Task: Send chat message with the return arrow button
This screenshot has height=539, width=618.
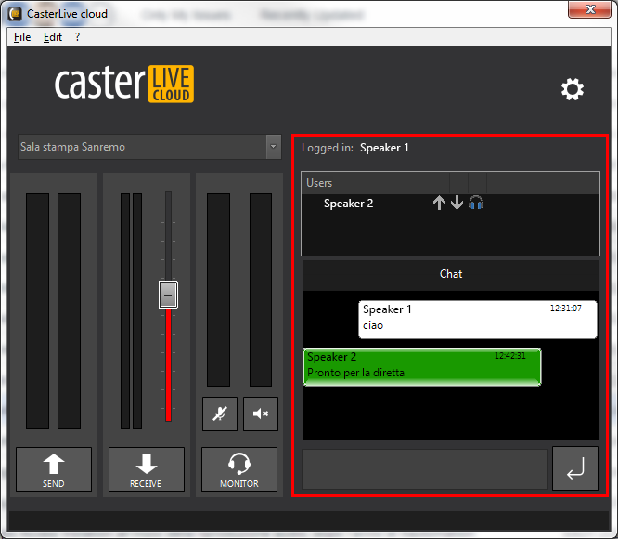Action: [x=575, y=468]
